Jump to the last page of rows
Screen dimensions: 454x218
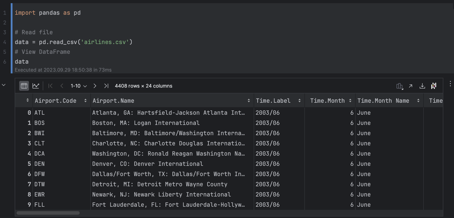pos(106,86)
